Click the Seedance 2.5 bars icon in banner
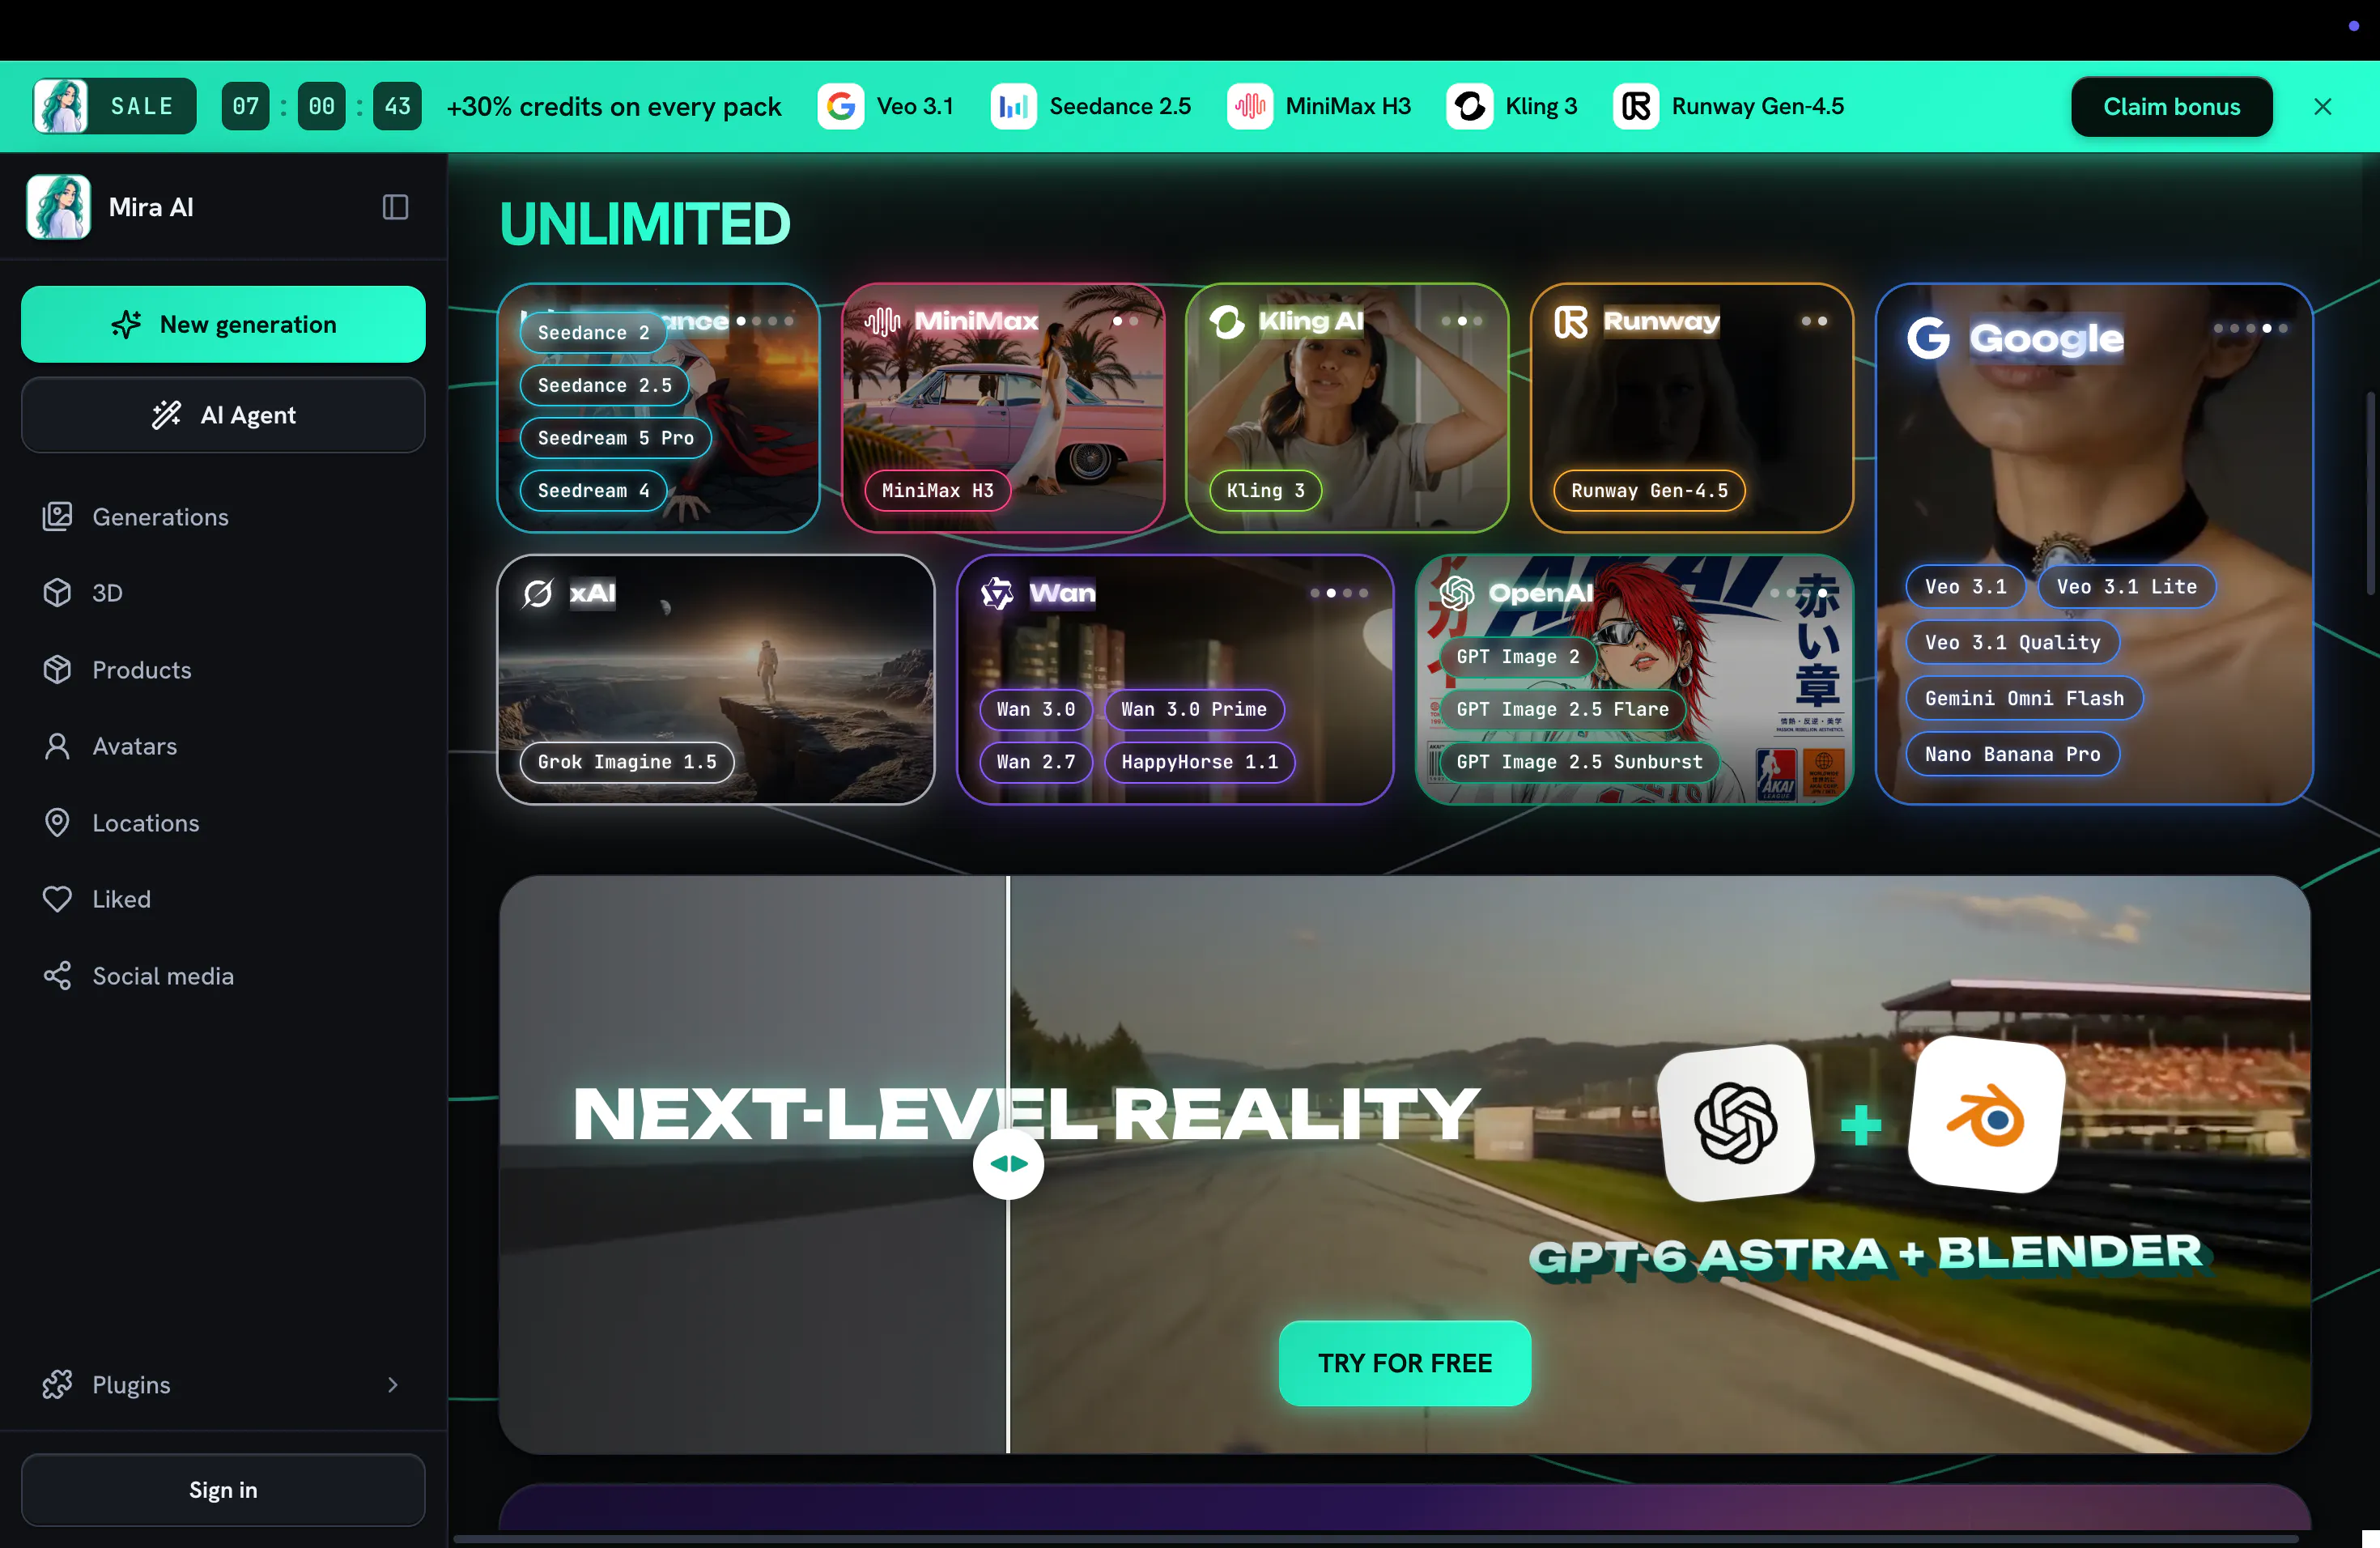2380x1548 pixels. point(1013,106)
